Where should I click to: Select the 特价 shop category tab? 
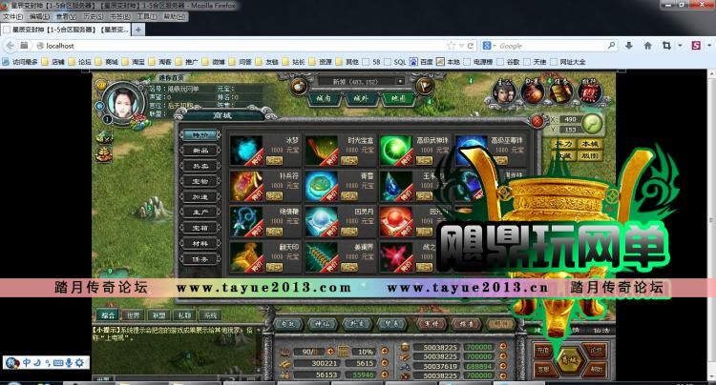pyautogui.click(x=200, y=135)
